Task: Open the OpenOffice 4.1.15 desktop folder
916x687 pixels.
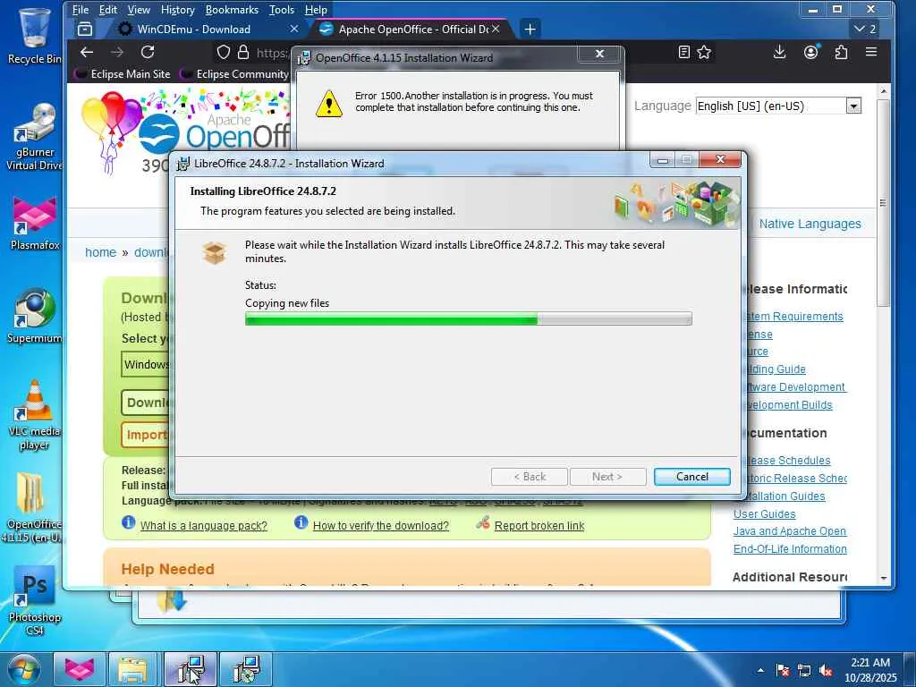Action: (x=32, y=507)
